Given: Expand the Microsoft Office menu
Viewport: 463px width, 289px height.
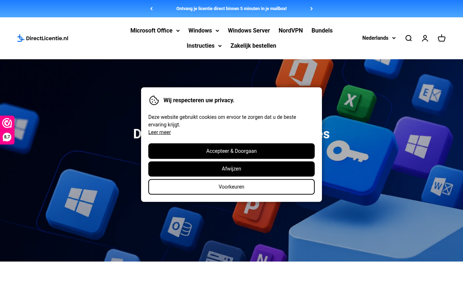Looking at the screenshot, I should (155, 31).
